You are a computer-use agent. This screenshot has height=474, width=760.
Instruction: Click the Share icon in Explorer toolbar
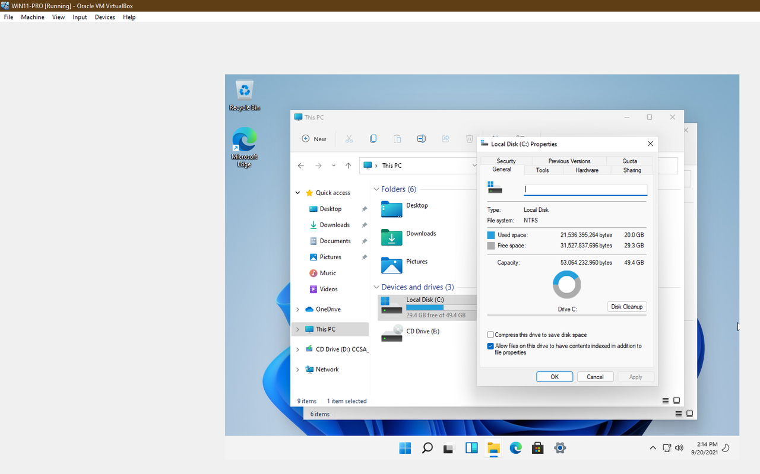[445, 139]
